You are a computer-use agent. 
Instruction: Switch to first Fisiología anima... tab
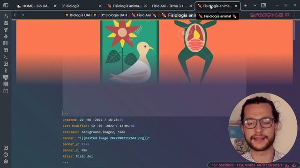tap(125, 6)
